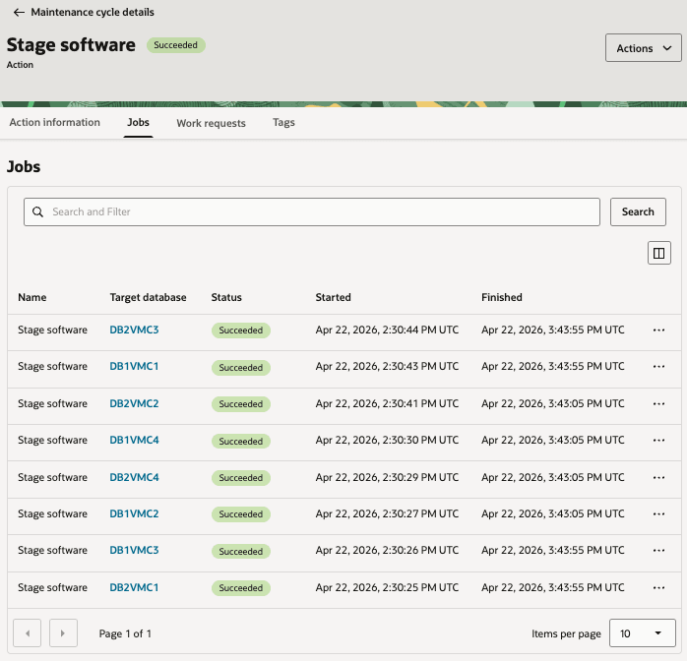Open row actions menu for DB2VMC3
This screenshot has width=687, height=661.
659,330
